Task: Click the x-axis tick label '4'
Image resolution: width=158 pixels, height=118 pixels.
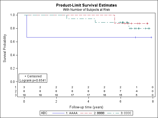Action: (88, 101)
